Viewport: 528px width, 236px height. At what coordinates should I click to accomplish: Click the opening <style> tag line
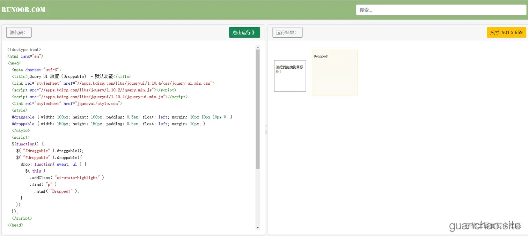[x=20, y=110]
